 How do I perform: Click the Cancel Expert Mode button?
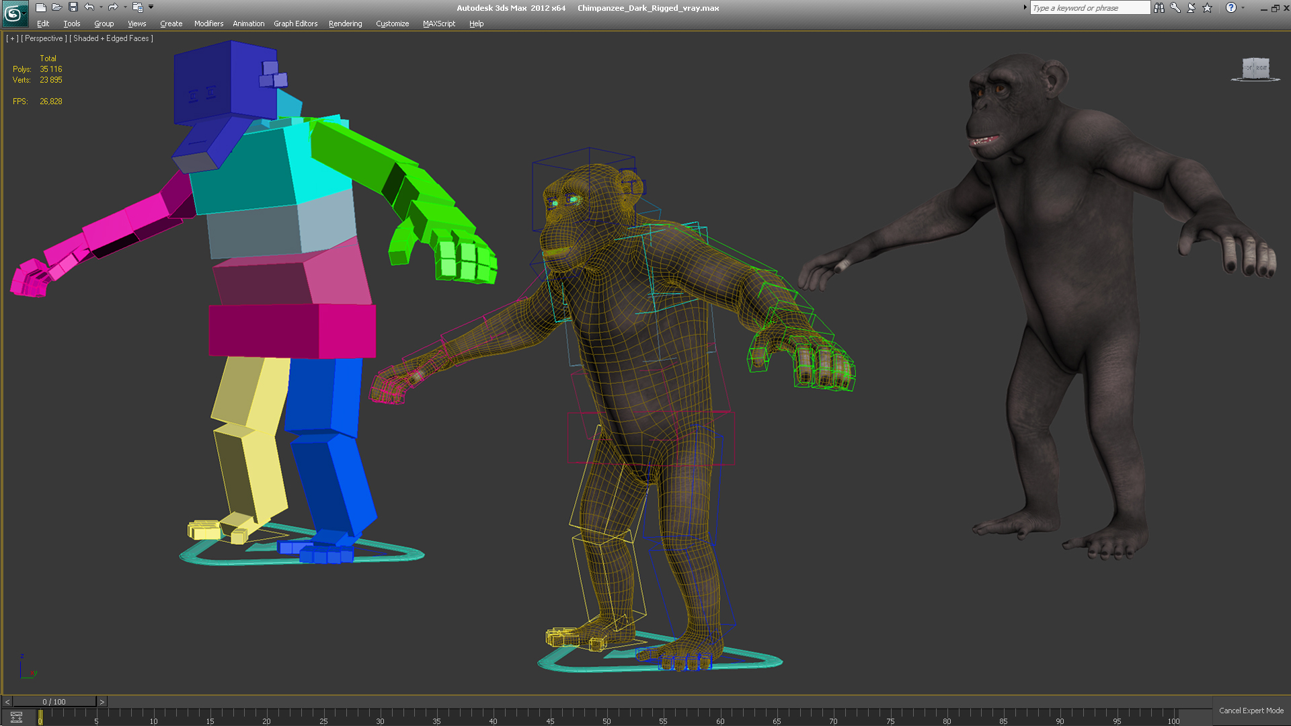pos(1251,711)
